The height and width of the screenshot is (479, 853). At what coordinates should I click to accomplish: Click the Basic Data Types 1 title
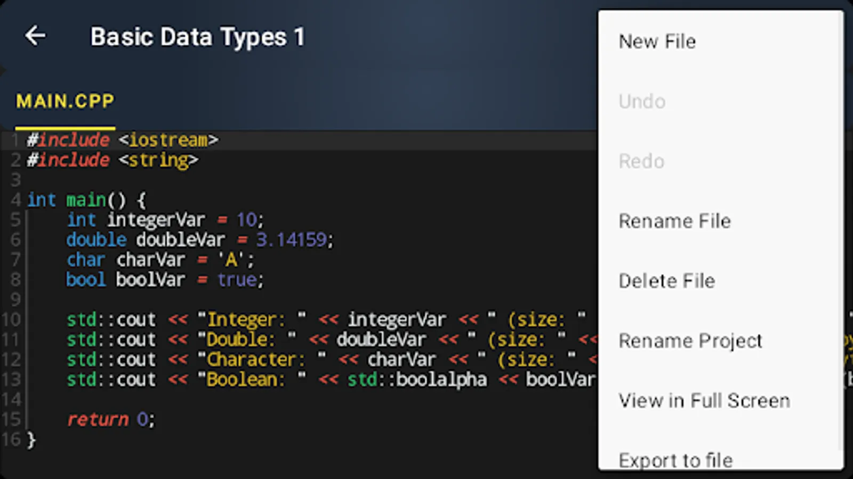(197, 36)
